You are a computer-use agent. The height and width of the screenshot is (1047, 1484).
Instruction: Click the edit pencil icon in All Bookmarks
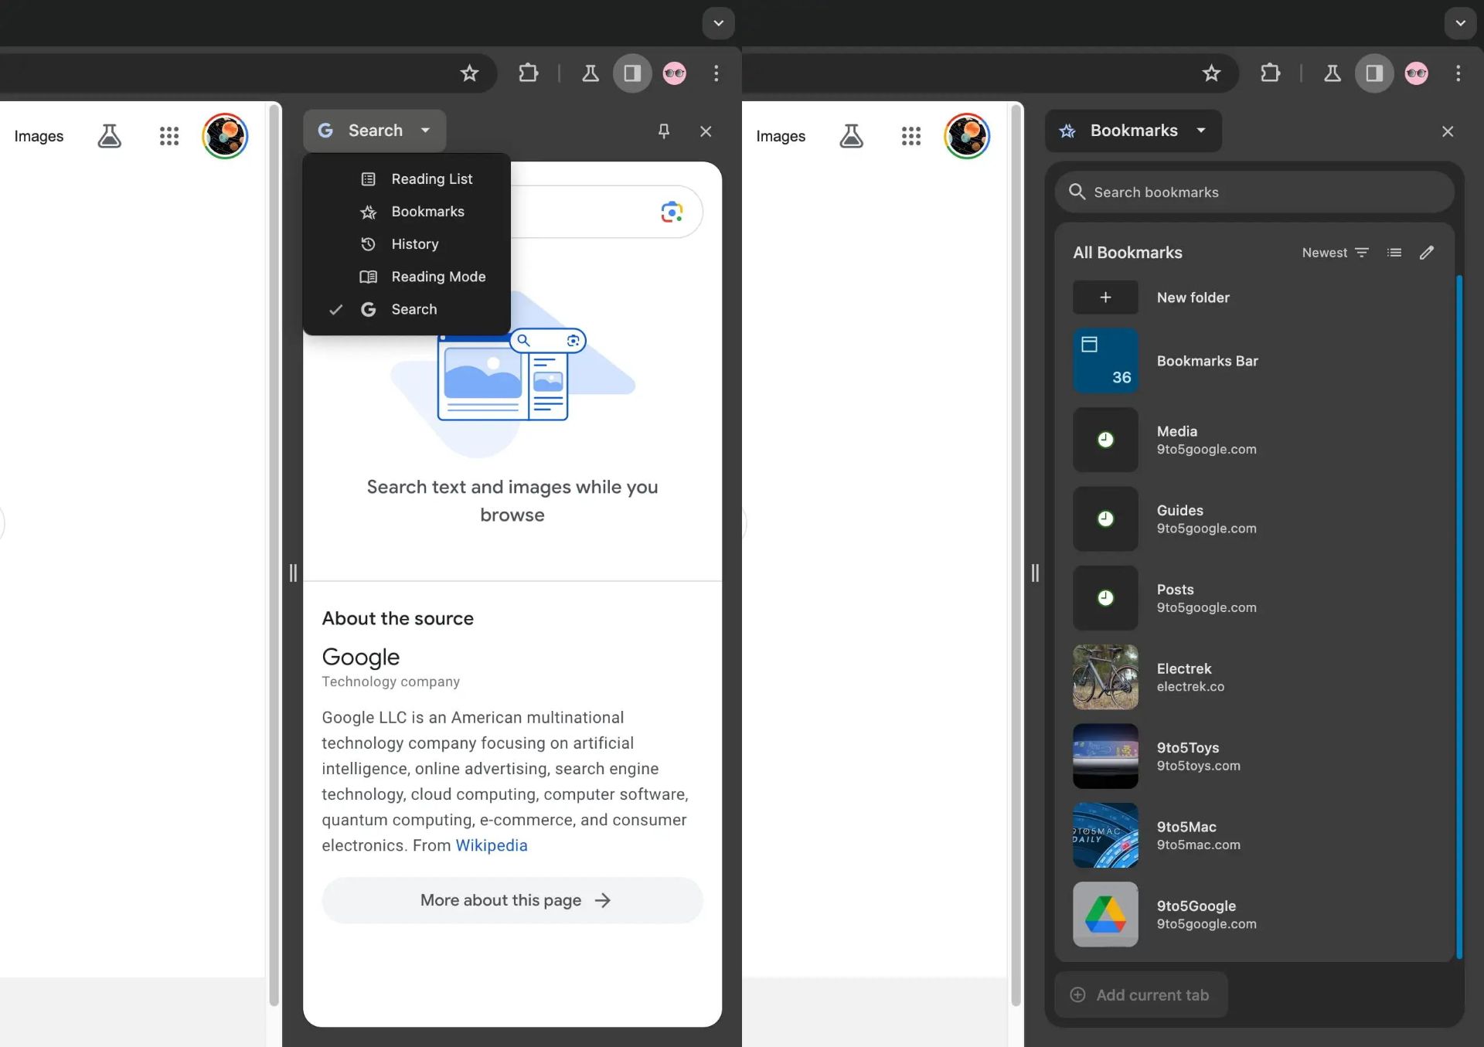click(x=1427, y=253)
